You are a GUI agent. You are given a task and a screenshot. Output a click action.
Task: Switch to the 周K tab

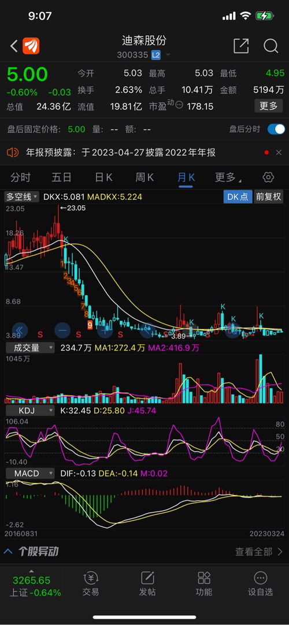(144, 177)
